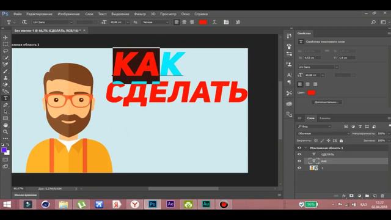Viewport: 391px width, 220px height.
Task: Close the document tab
Action: click(84, 31)
